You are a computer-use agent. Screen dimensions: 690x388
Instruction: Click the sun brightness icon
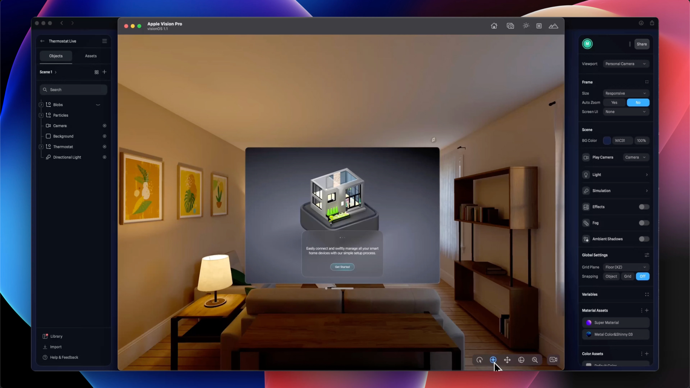[x=526, y=26]
